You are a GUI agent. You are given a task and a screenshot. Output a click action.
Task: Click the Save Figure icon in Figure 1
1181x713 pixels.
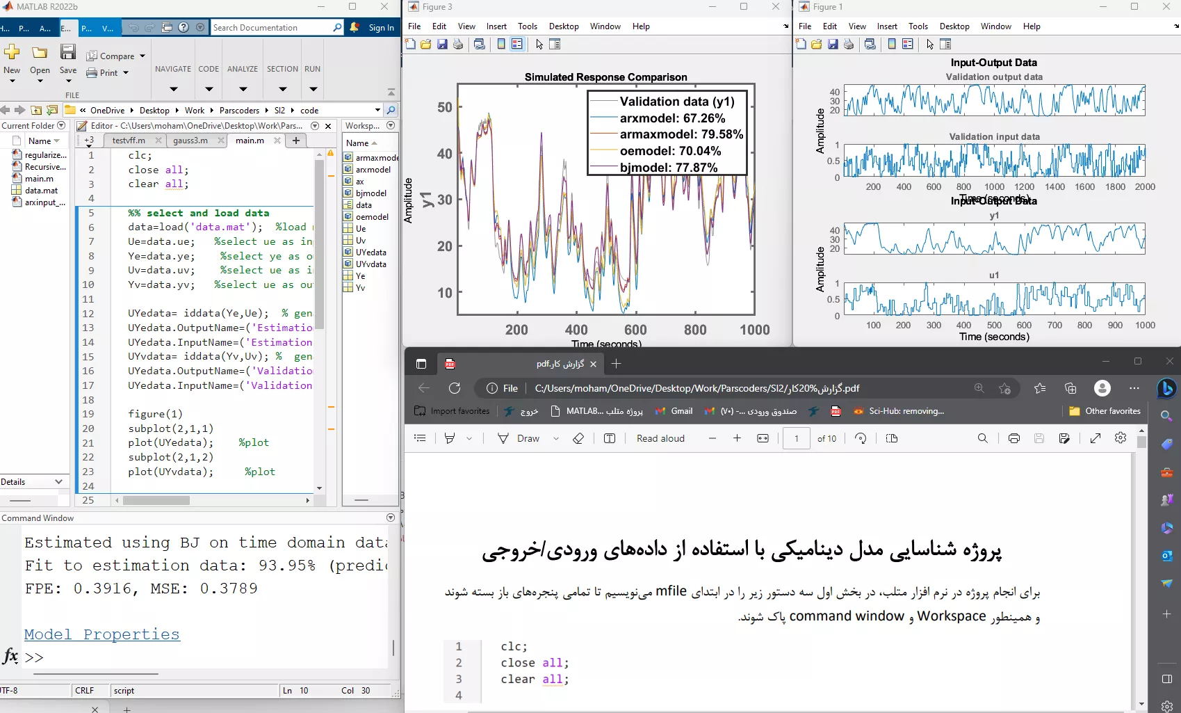point(833,44)
